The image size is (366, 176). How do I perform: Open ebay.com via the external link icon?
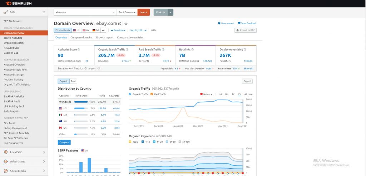tap(120, 23)
